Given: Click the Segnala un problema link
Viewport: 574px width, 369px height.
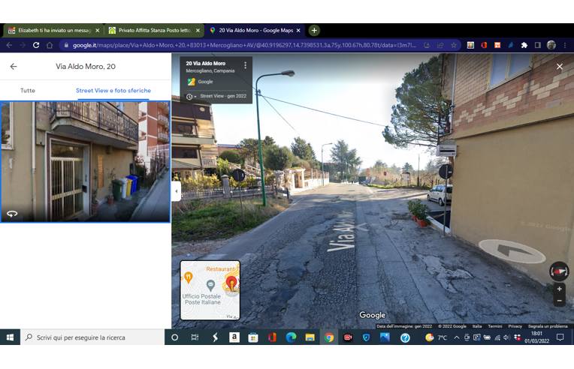Looking at the screenshot, I should click(x=548, y=326).
